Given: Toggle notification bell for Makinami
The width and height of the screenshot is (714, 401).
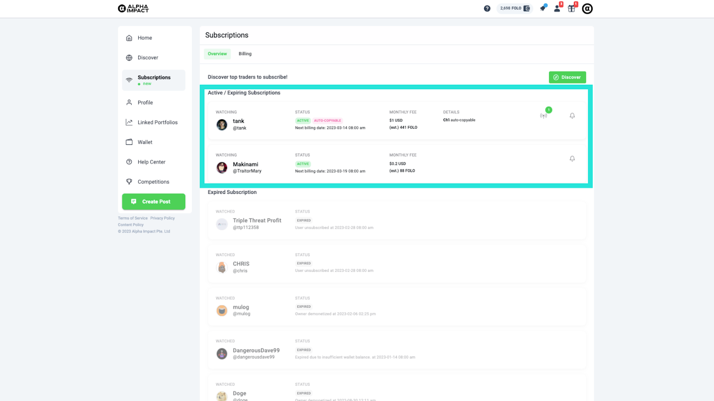Looking at the screenshot, I should point(572,159).
